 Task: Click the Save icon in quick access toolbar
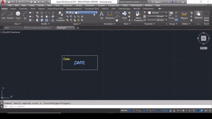click(16, 2)
